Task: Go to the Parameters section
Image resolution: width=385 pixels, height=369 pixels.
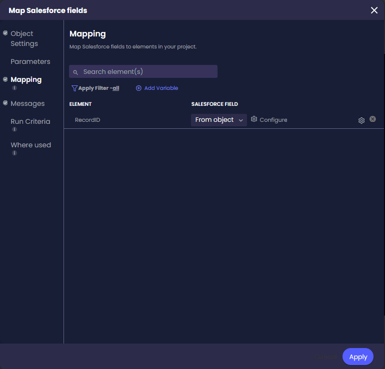Action: pos(30,61)
